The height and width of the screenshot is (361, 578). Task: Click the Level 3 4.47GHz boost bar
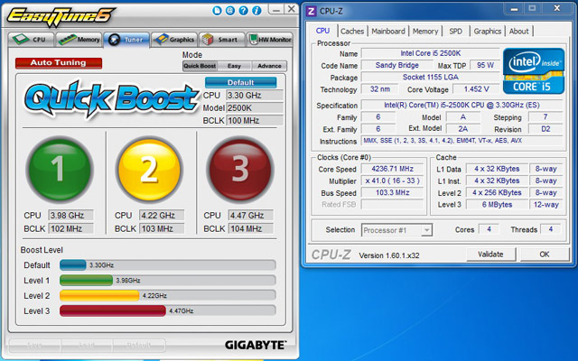coord(168,310)
